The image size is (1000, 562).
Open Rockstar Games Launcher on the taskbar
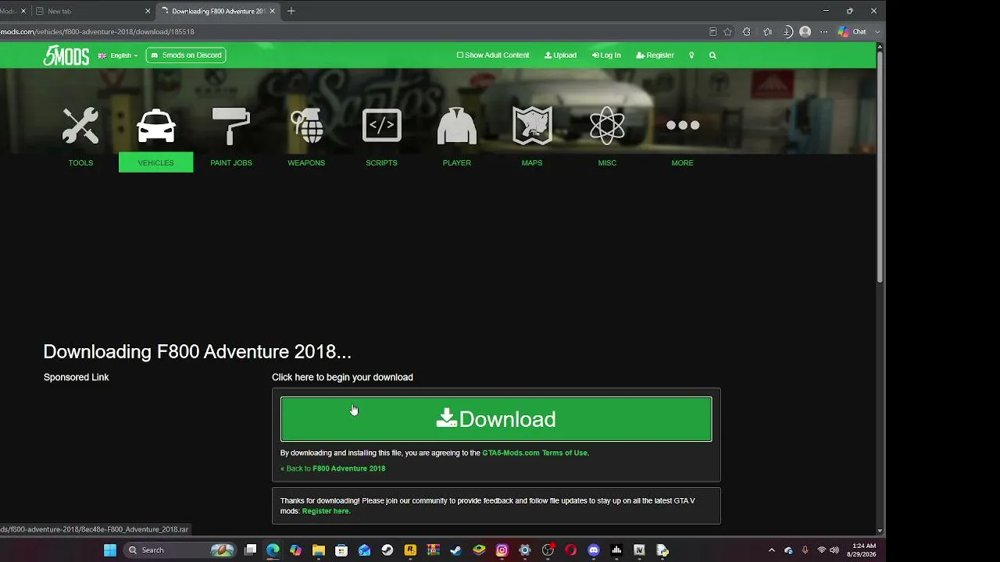[x=410, y=550]
